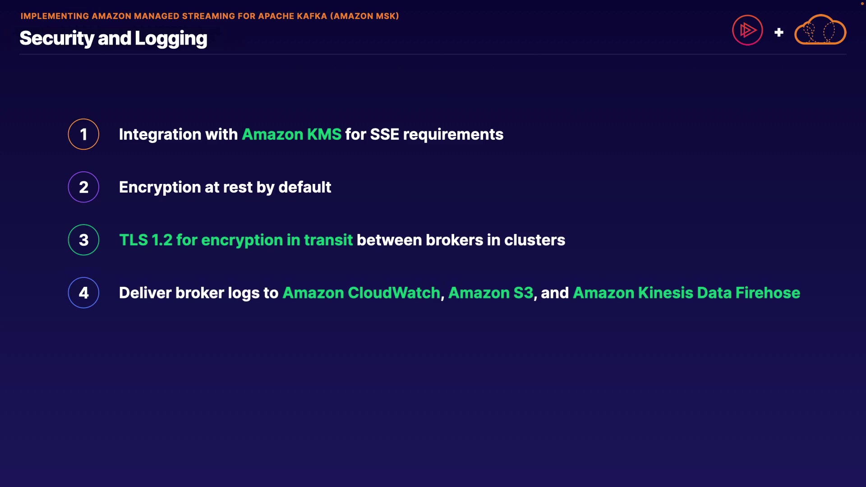The width and height of the screenshot is (866, 487).
Task: Select the orange circle numbered 1
Action: 83,134
